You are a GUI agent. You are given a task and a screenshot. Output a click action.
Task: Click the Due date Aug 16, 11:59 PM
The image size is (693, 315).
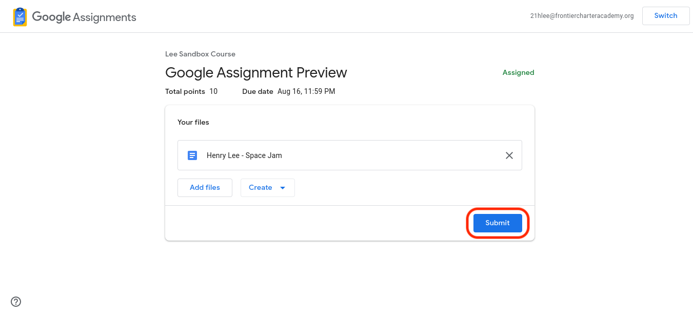point(289,91)
